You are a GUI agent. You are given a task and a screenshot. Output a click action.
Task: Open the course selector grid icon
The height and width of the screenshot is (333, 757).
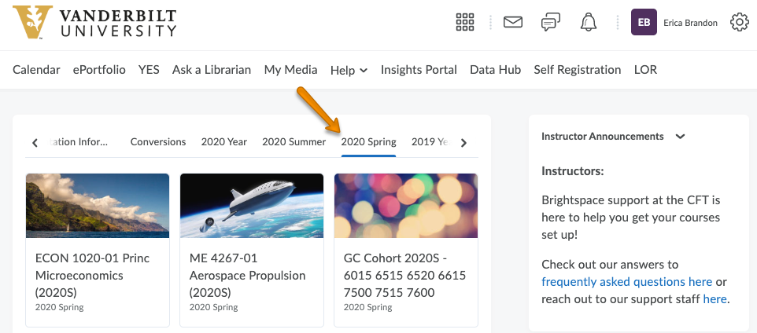[x=465, y=23]
